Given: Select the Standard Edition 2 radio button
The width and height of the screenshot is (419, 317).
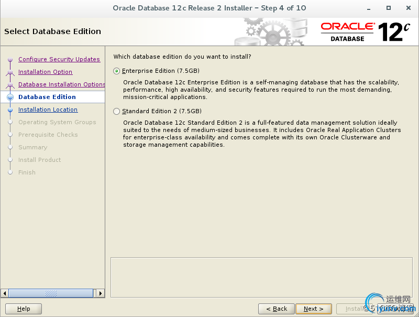Looking at the screenshot, I should tap(116, 111).
